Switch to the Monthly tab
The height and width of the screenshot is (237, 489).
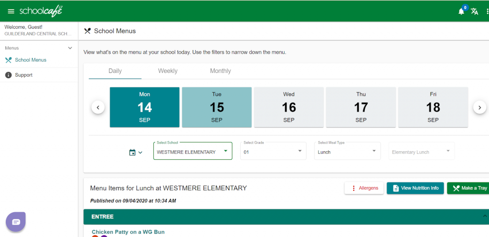click(221, 71)
